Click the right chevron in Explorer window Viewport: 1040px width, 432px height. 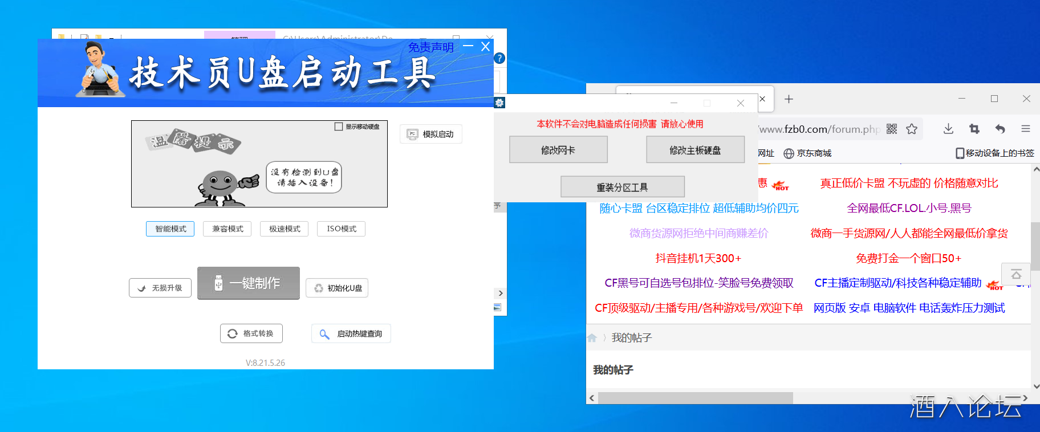pyautogui.click(x=501, y=294)
